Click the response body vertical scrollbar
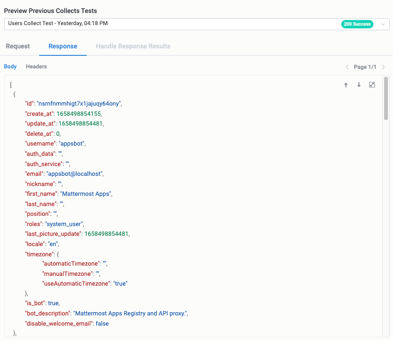This screenshot has width=393, height=341. click(x=386, y=99)
